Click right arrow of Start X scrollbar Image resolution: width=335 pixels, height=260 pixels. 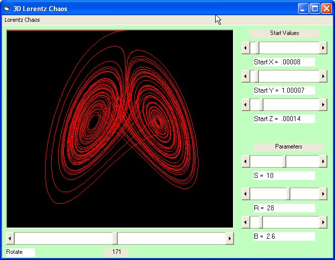tap(323, 48)
